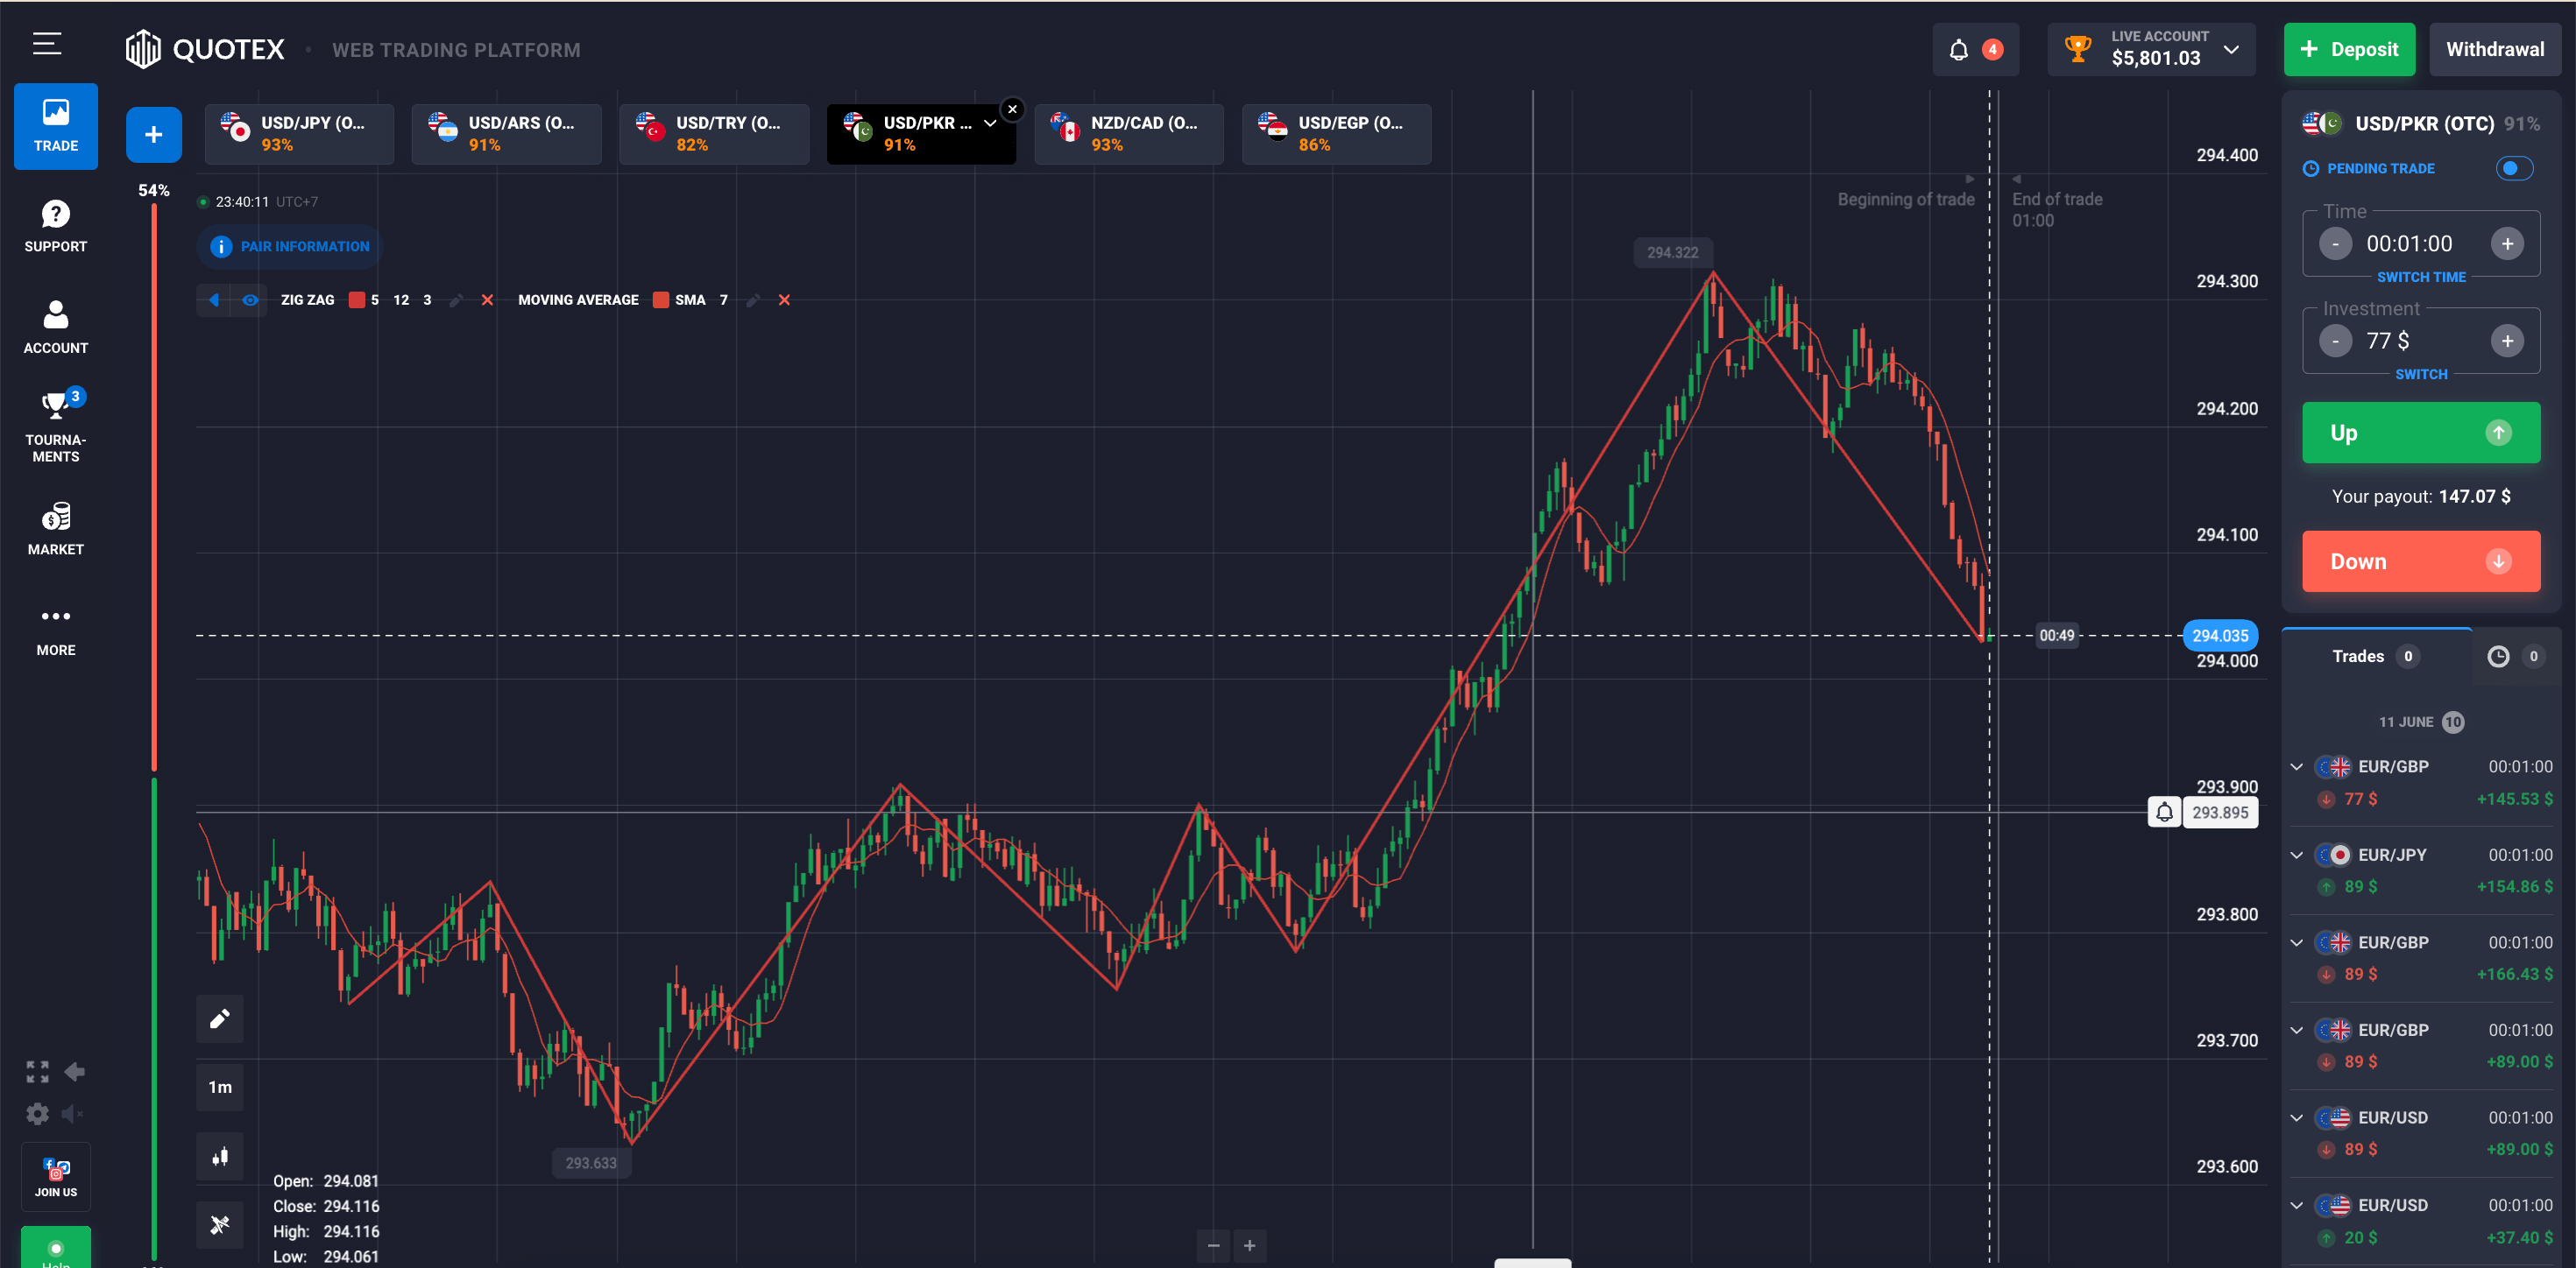Enter fullscreen mode
Viewport: 2576px width, 1268px height.
pos(37,1072)
